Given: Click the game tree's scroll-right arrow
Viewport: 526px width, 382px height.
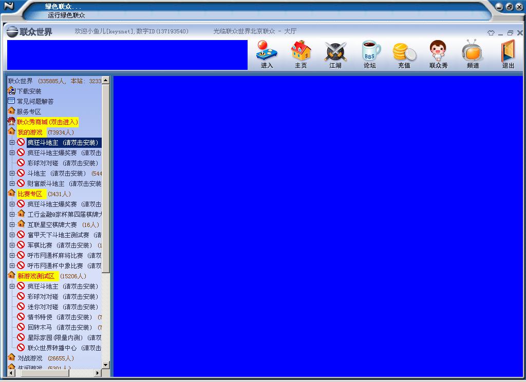Looking at the screenshot, I should 98,373.
